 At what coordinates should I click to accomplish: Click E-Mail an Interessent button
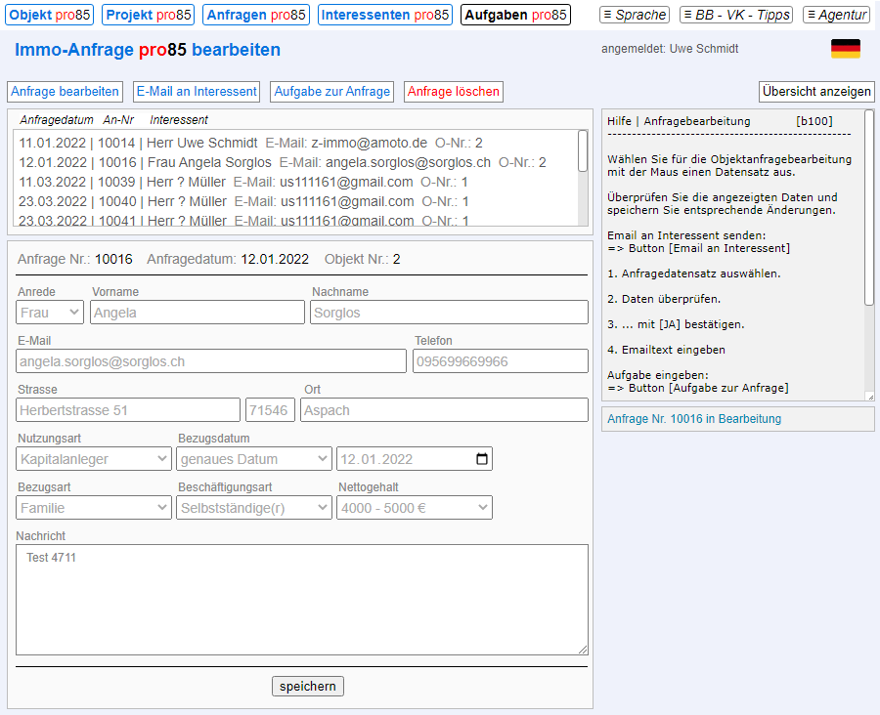[x=197, y=92]
